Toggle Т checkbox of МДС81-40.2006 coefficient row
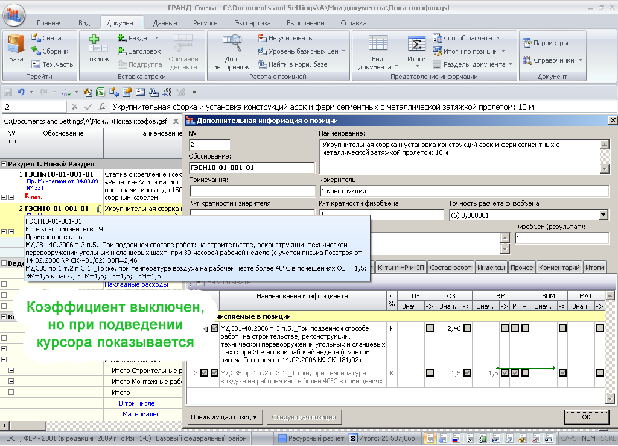Screen dimensions: 618x446 tap(214, 328)
